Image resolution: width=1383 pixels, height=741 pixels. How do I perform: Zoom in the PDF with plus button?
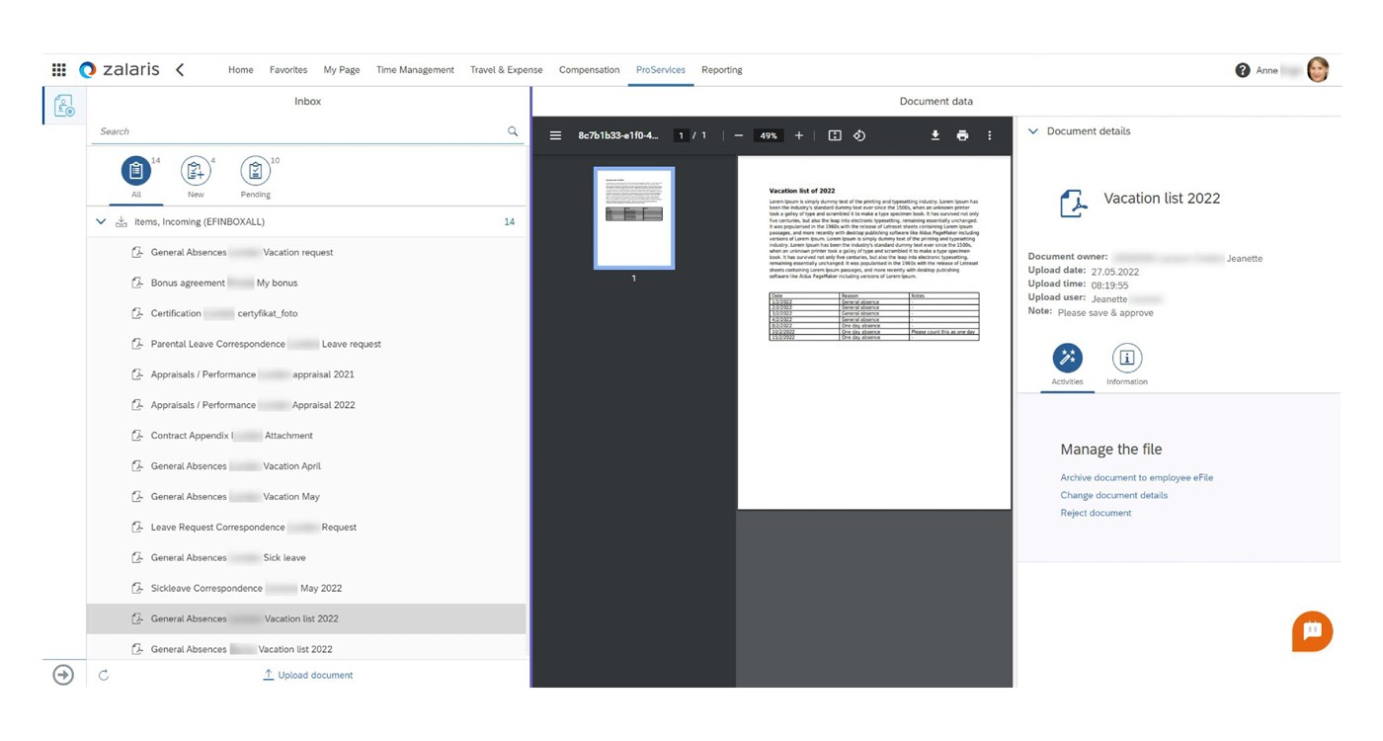pos(799,135)
